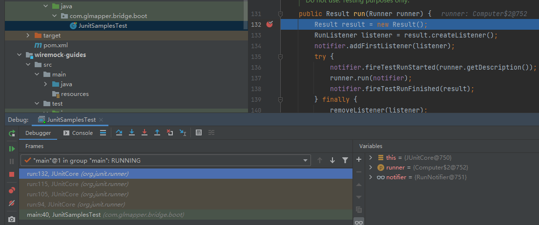The height and width of the screenshot is (225, 539).
Task: Toggle frames filter funnel icon
Action: tap(345, 160)
